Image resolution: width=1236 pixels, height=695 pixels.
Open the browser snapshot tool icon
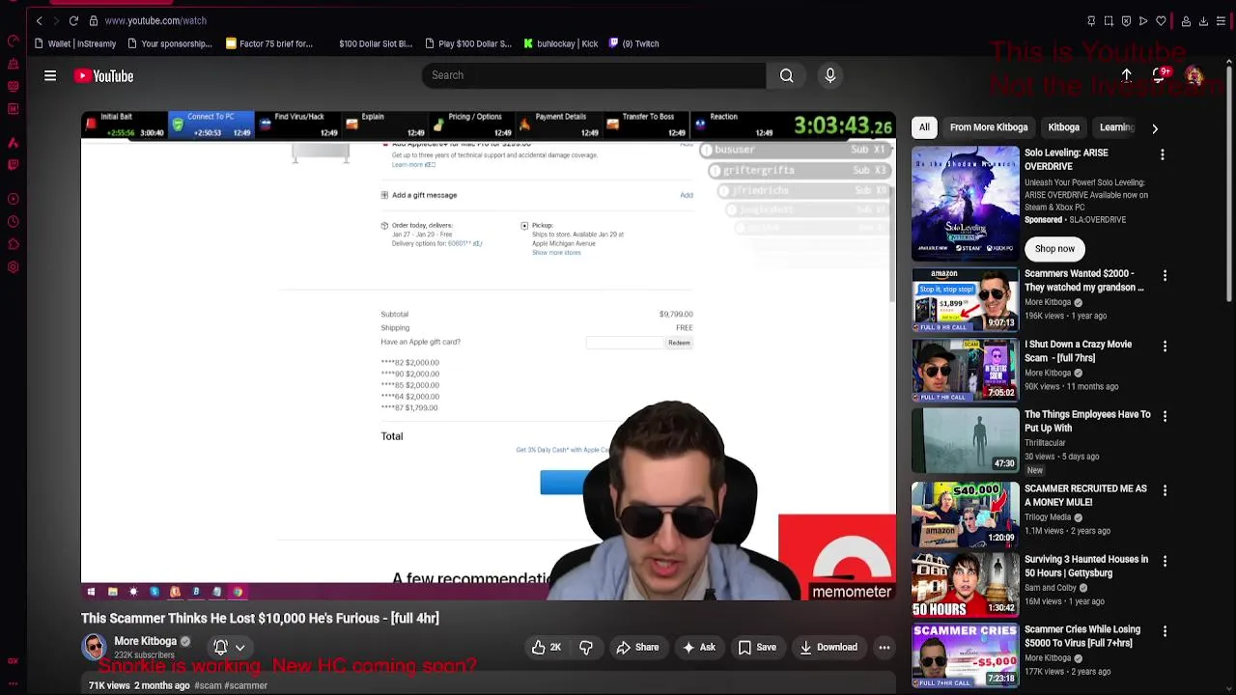pyautogui.click(x=1109, y=20)
